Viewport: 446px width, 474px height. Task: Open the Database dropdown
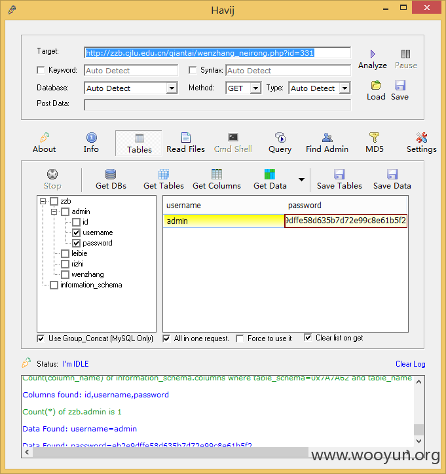172,88
